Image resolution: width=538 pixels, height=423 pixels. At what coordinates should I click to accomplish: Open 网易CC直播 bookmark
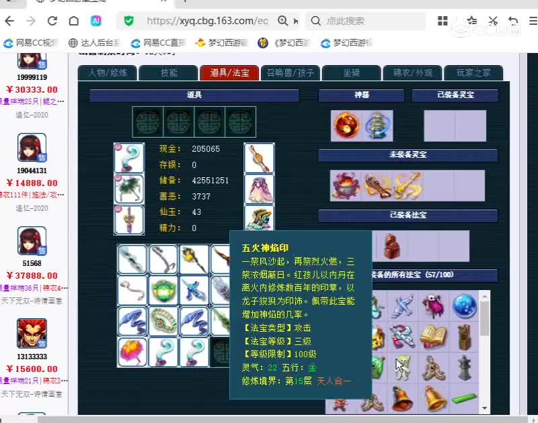click(x=159, y=43)
